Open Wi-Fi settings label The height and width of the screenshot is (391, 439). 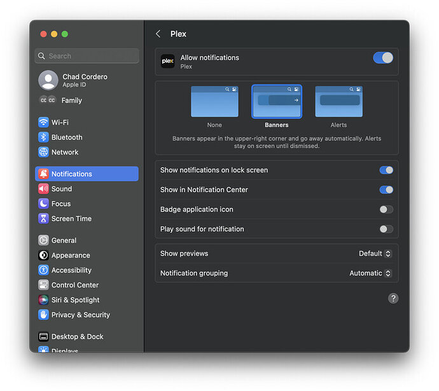[x=60, y=122]
